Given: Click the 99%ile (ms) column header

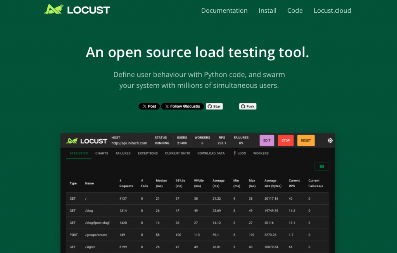Looking at the screenshot, I should click(199, 183).
